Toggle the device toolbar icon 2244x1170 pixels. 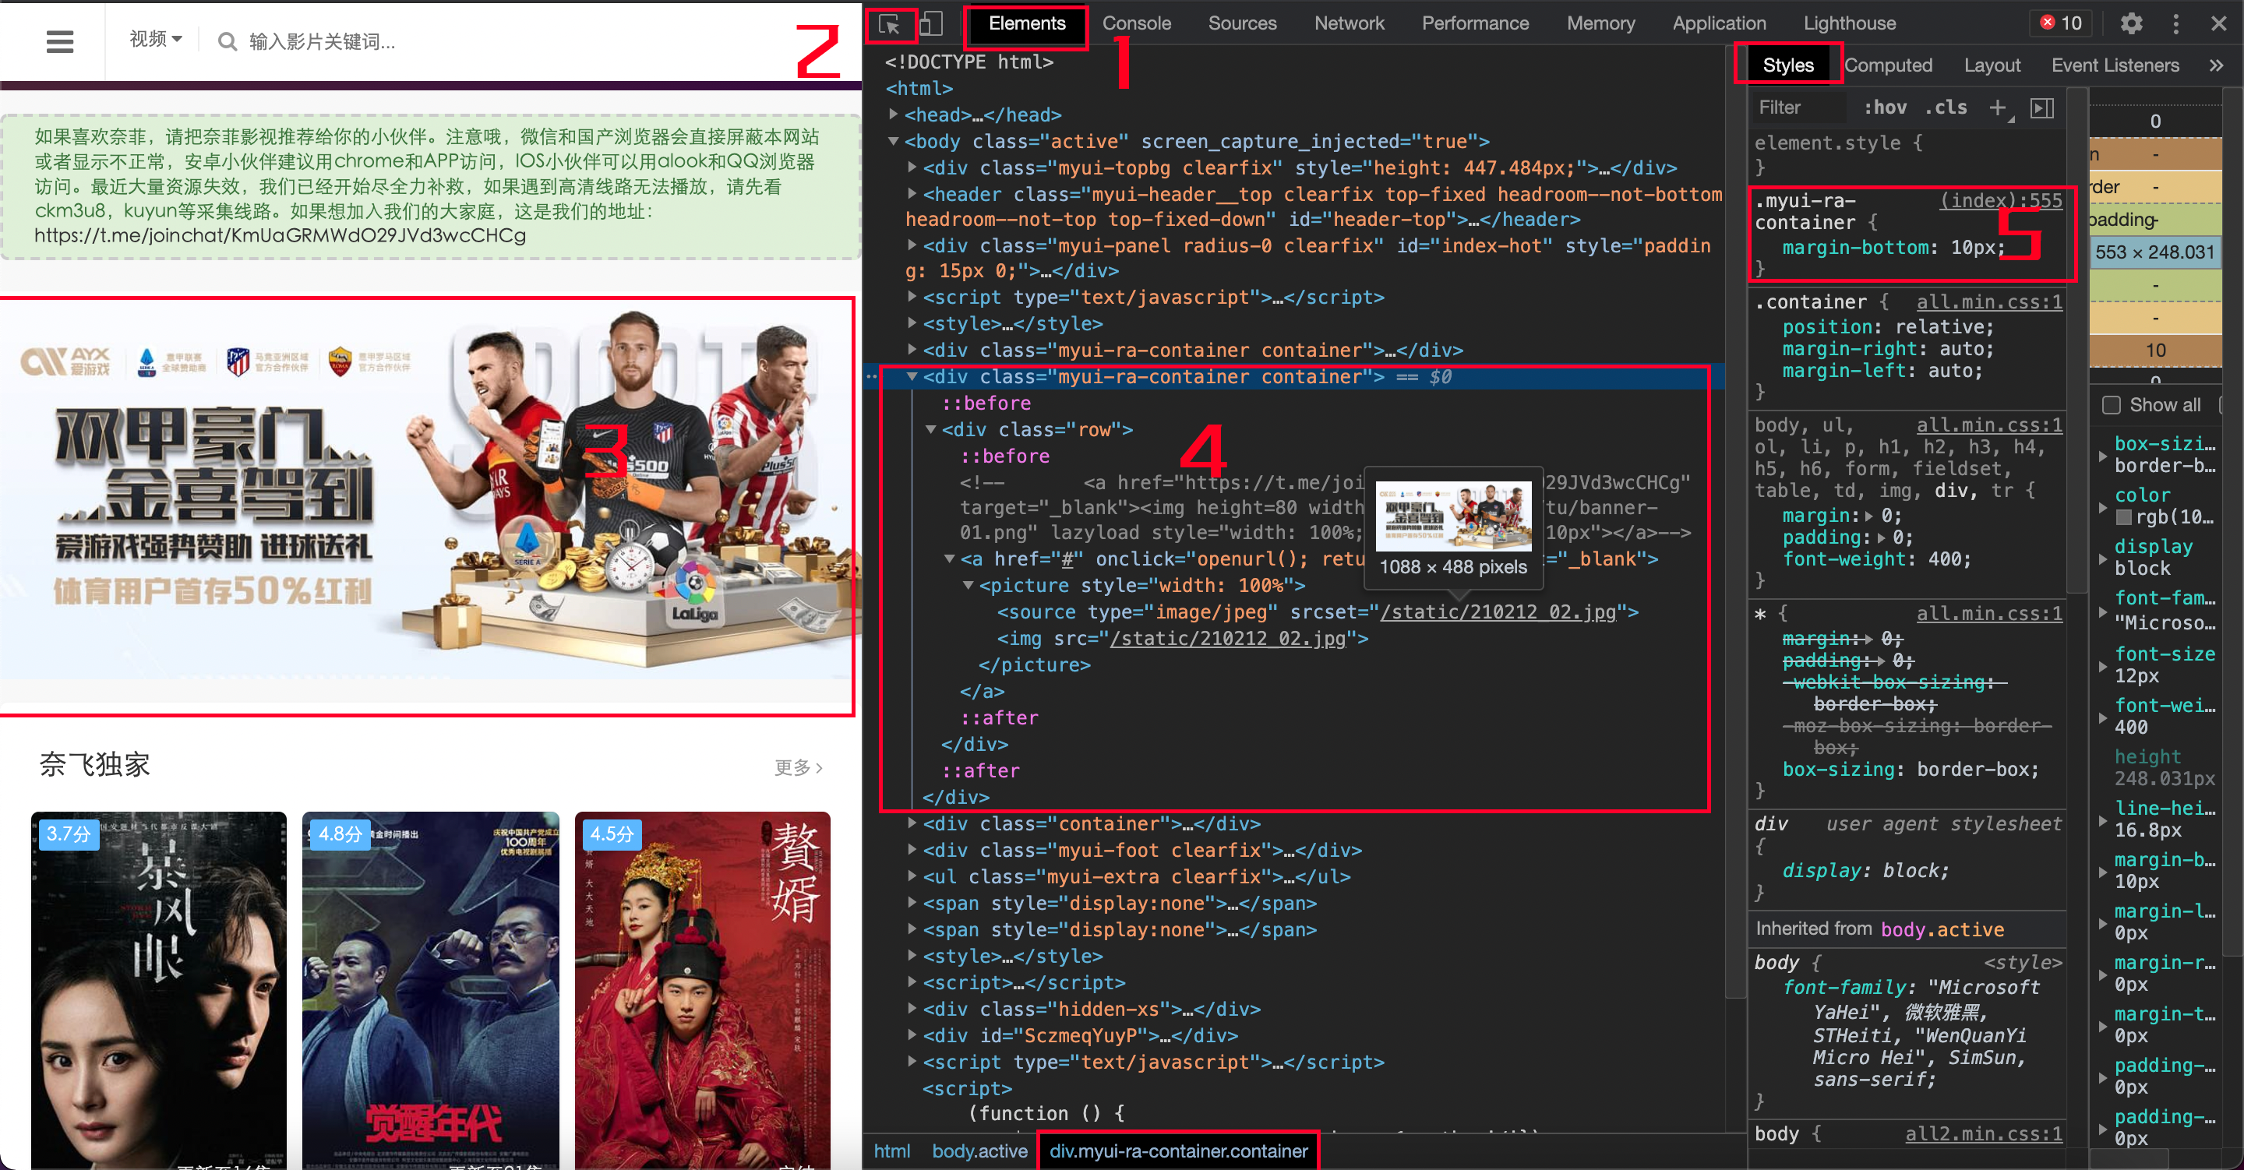[x=931, y=23]
